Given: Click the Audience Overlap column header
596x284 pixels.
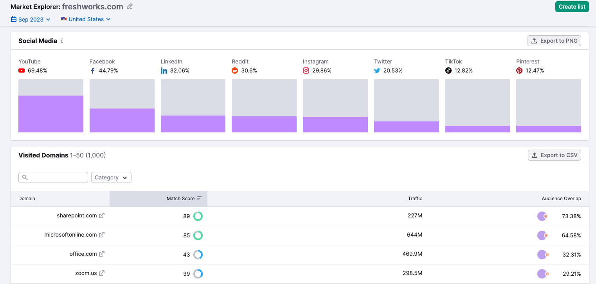Looking at the screenshot, I should (x=561, y=199).
